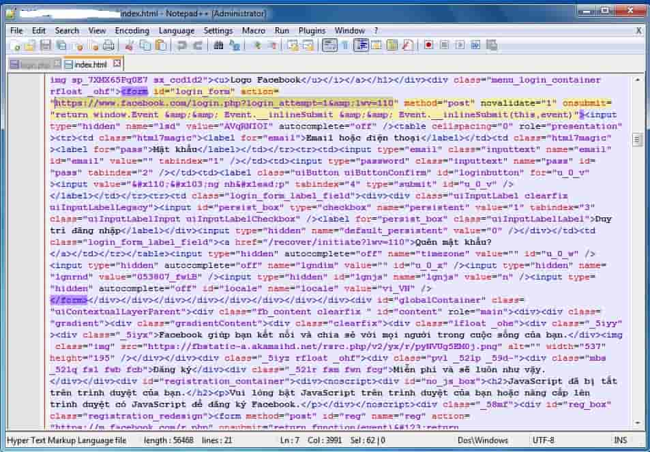This screenshot has height=452, width=650.
Task: Close the index.html tab with its X
Action: pos(117,63)
